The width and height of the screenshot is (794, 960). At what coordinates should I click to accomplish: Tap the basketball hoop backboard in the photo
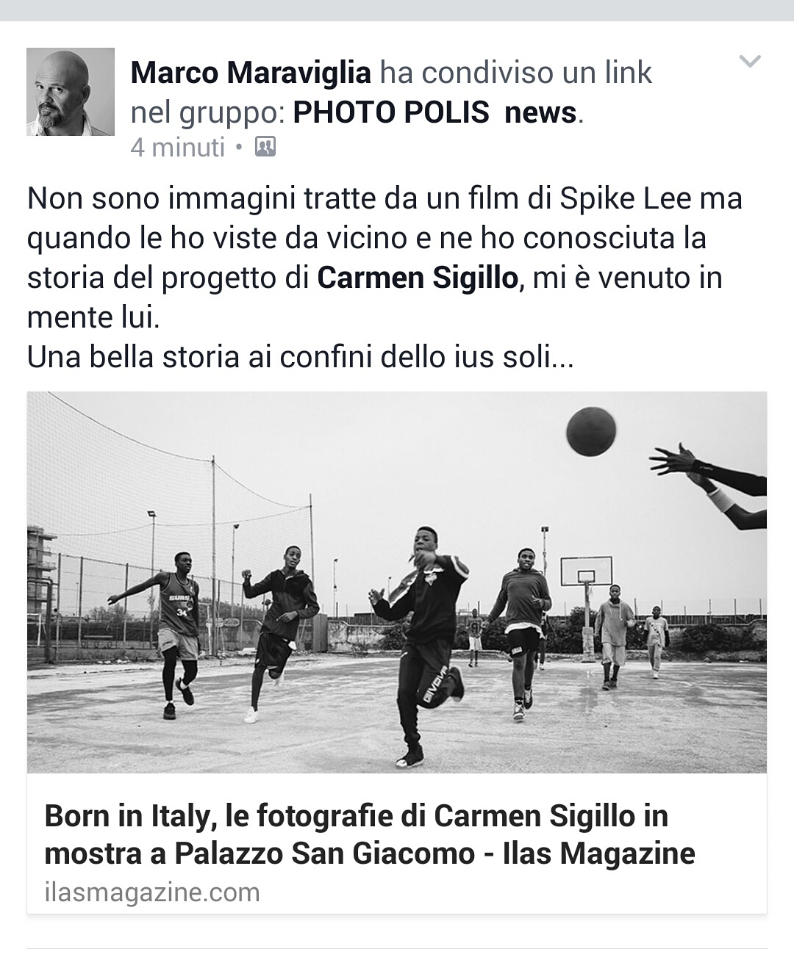pyautogui.click(x=586, y=571)
